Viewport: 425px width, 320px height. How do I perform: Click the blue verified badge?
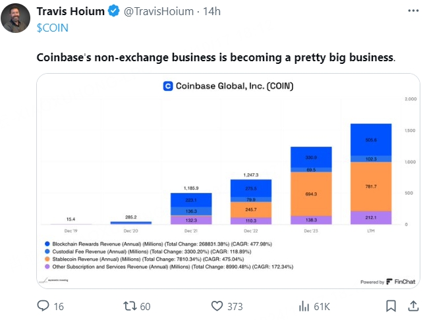[113, 11]
